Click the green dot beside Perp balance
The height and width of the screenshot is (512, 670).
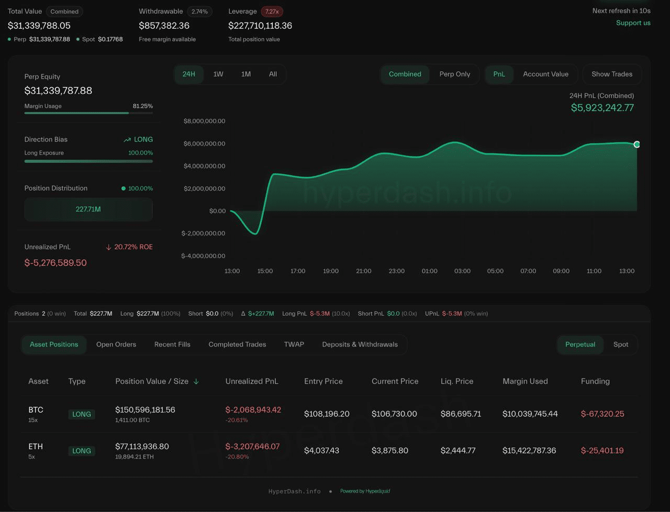click(x=9, y=39)
